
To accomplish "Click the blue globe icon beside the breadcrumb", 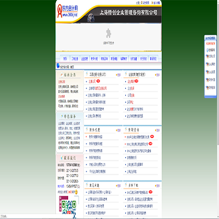I will [x=58, y=65].
